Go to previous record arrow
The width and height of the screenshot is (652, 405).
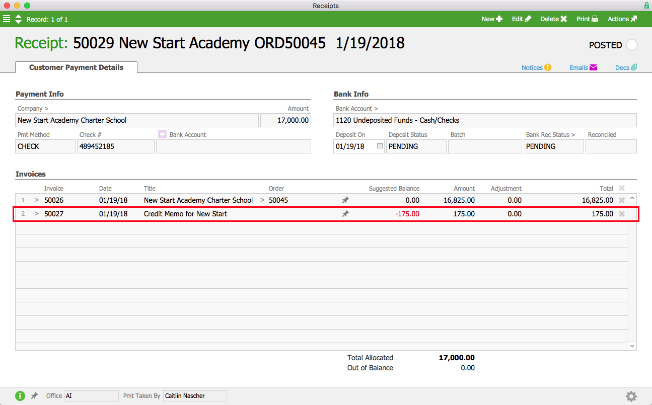coord(19,17)
